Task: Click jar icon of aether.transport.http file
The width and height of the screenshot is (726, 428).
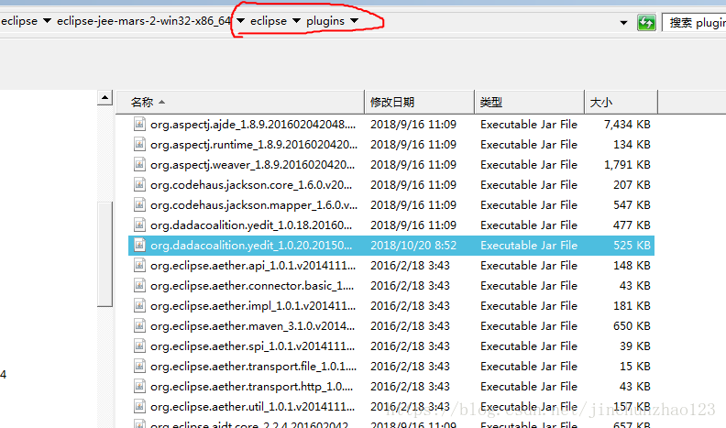Action: [x=139, y=386]
